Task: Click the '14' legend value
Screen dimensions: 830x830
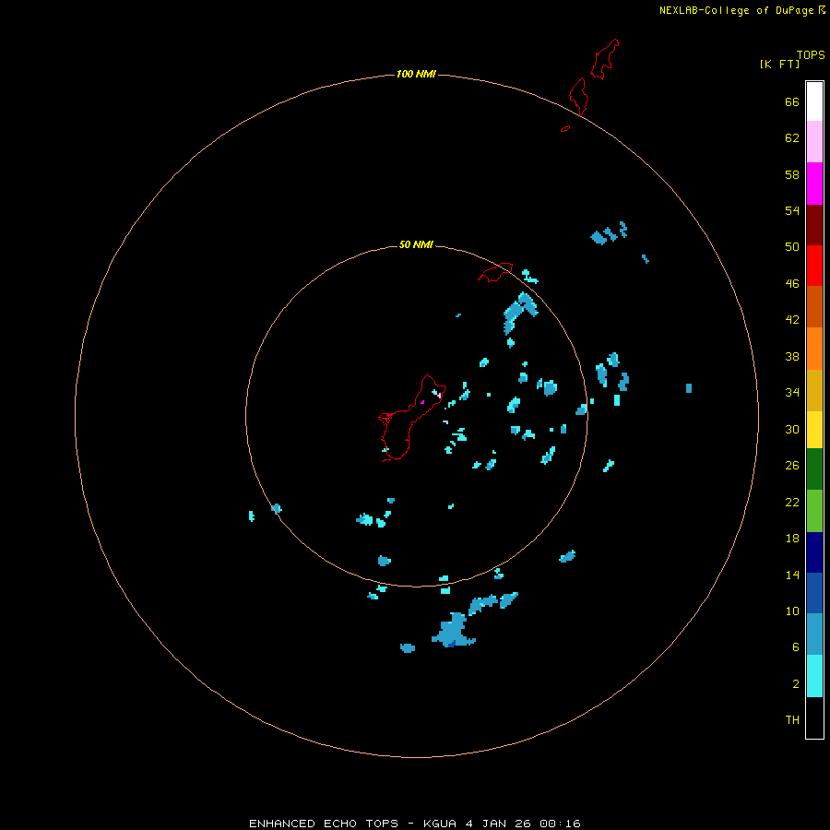Action: pyautogui.click(x=792, y=575)
